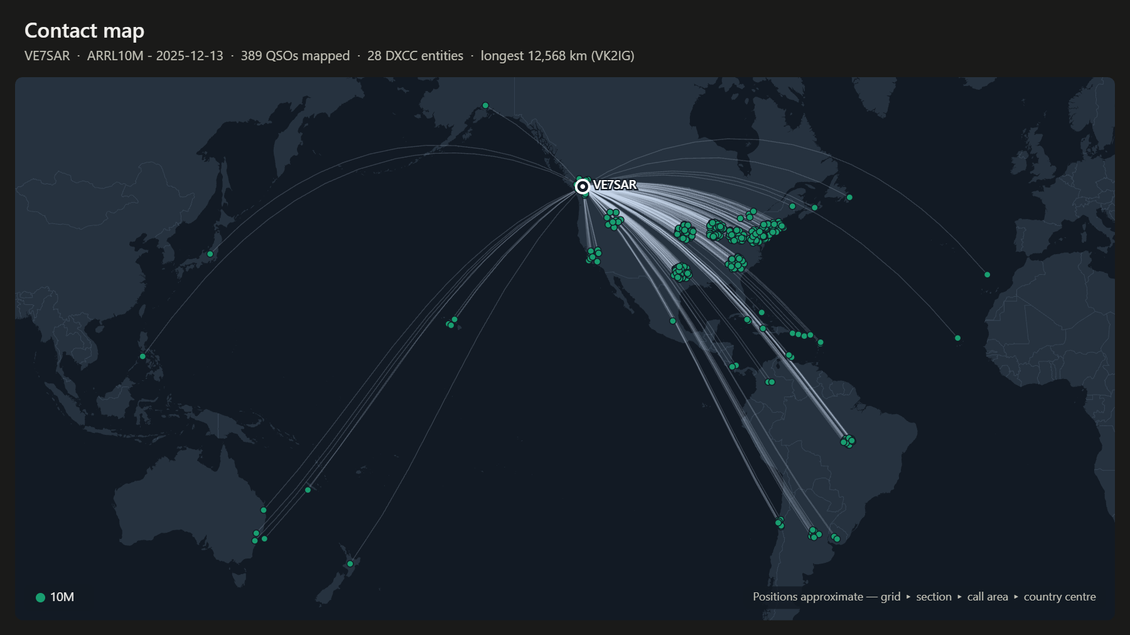The height and width of the screenshot is (635, 1130).
Task: Click the Costa Rica contact dots
Action: [x=734, y=366]
